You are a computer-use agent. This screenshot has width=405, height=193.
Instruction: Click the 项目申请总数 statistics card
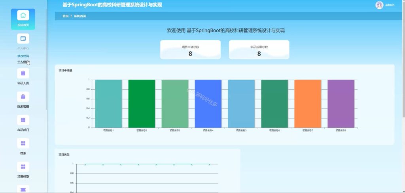coord(190,50)
